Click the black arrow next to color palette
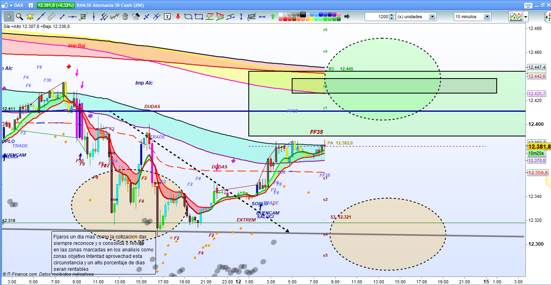Viewport: 551px width, 285px height. [x=347, y=17]
